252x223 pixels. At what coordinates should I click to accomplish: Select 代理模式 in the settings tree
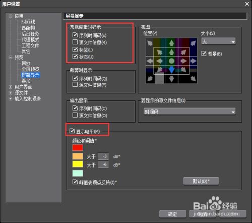coord(30,39)
